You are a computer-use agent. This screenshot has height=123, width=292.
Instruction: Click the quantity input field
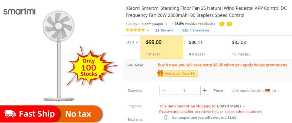(184, 90)
